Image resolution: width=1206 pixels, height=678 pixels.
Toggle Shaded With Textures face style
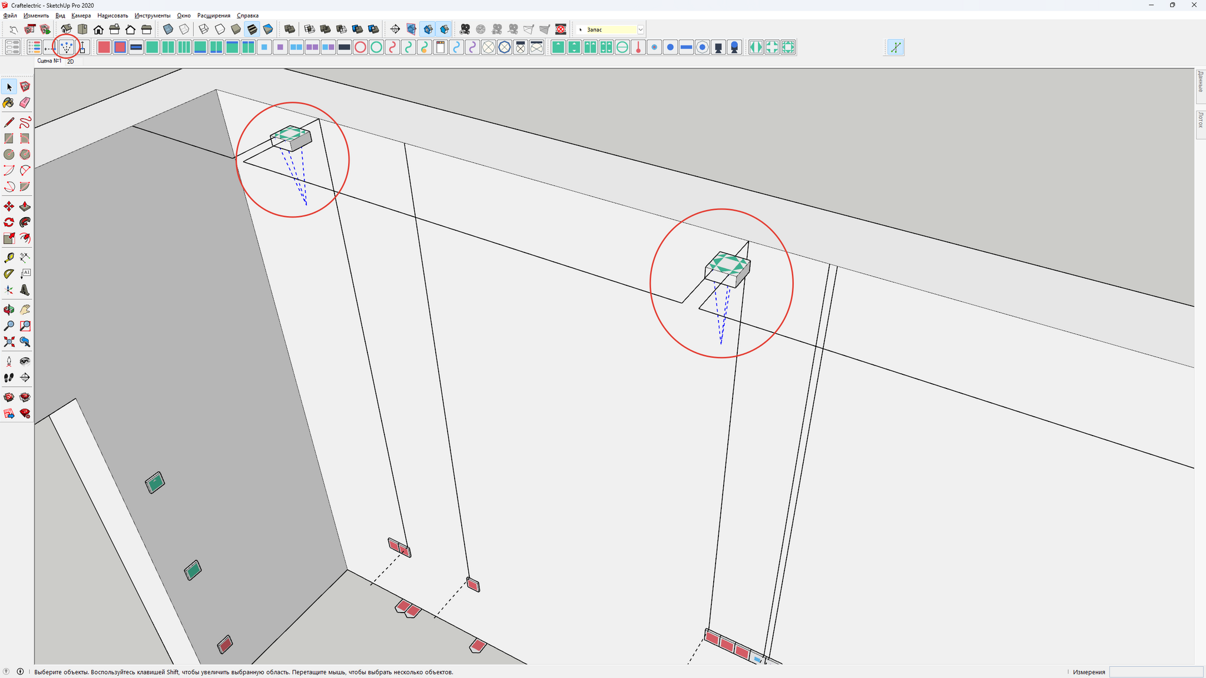pos(252,29)
